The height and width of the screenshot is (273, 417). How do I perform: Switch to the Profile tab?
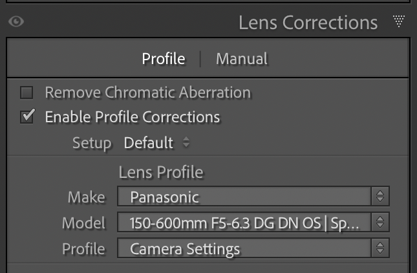point(164,59)
